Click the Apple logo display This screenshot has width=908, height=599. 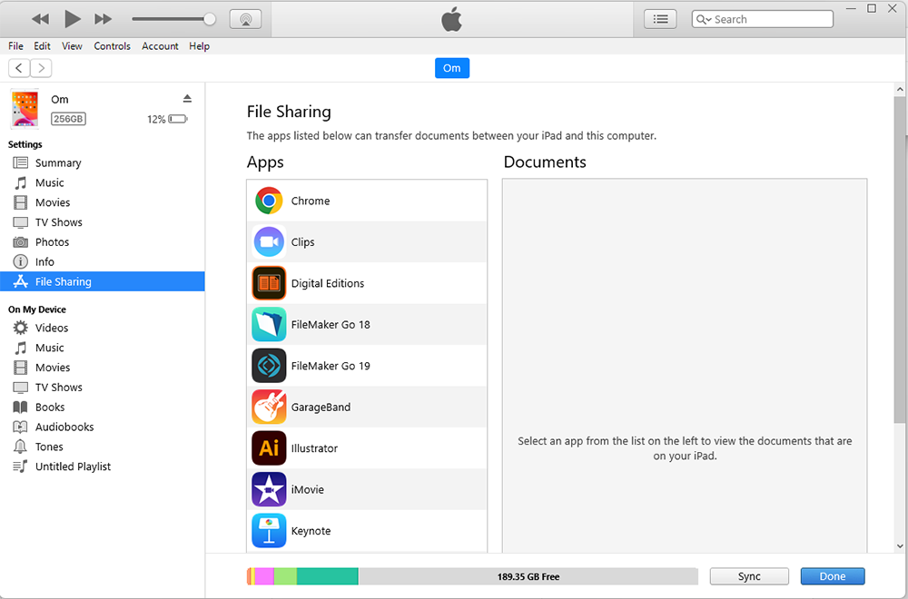coord(451,19)
